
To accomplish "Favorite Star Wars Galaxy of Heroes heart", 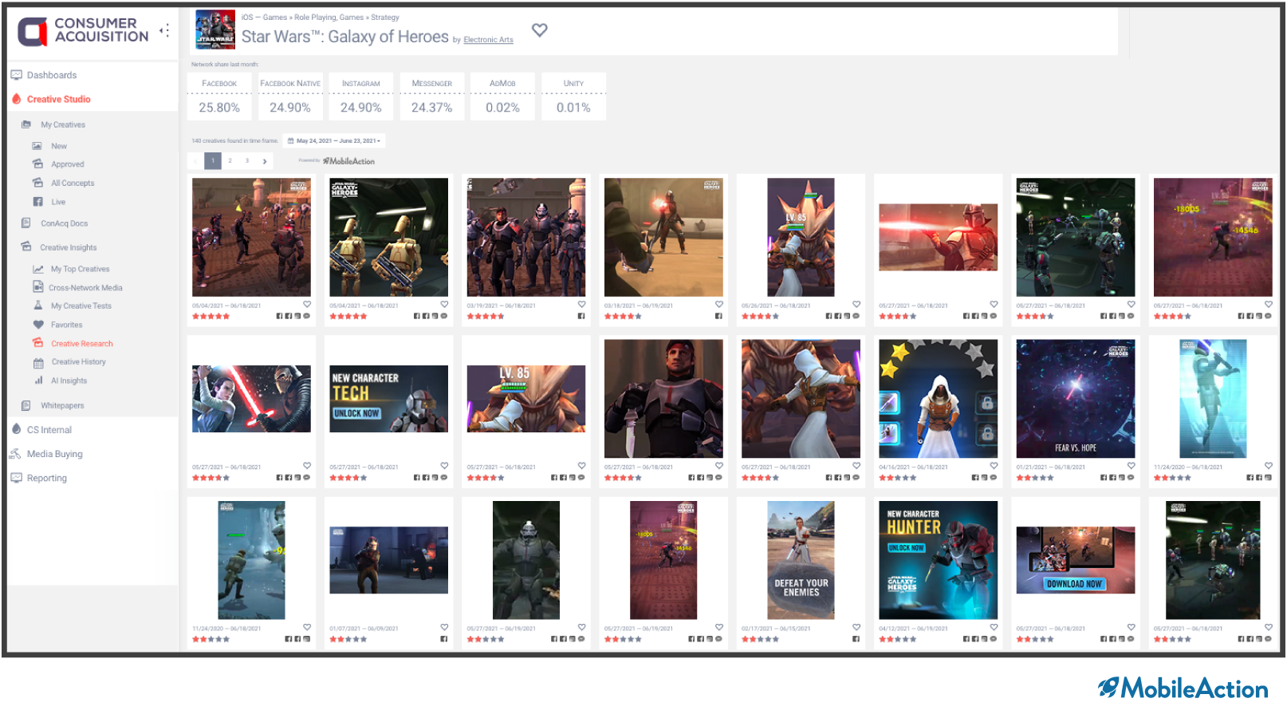I will [x=540, y=30].
